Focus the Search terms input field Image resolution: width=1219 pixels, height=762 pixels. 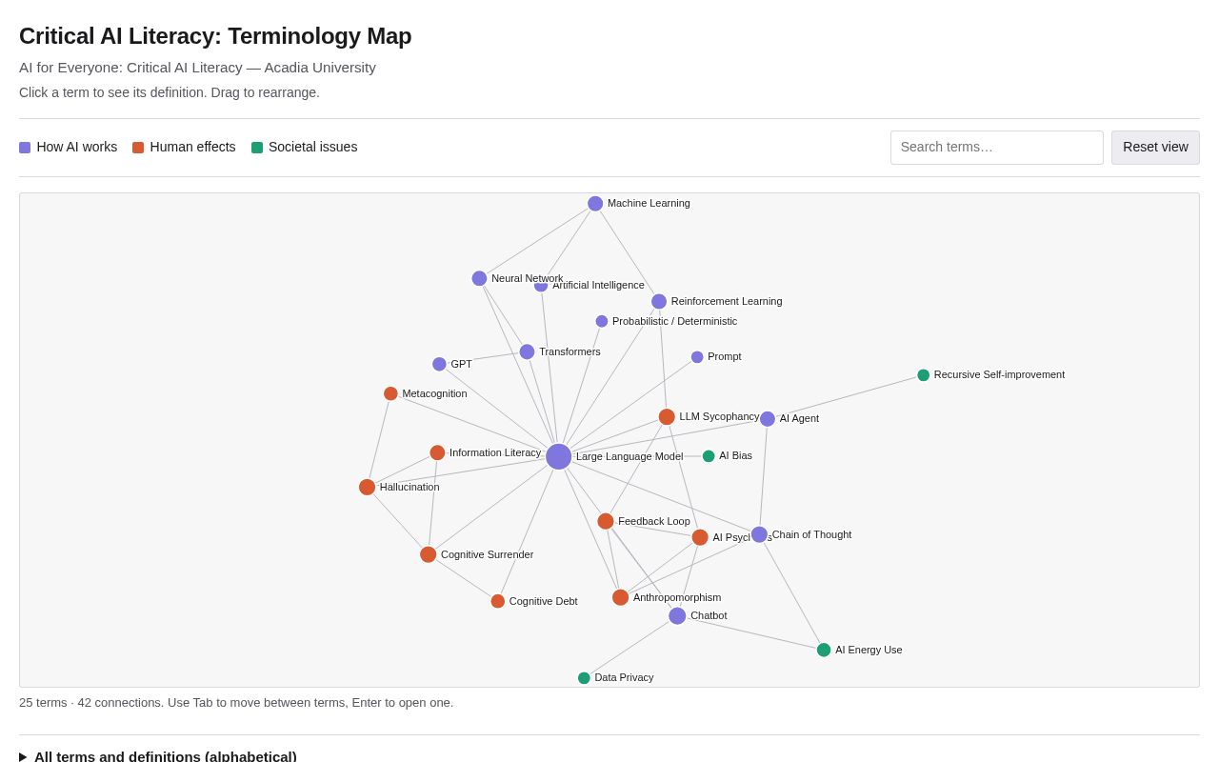[x=997, y=148]
